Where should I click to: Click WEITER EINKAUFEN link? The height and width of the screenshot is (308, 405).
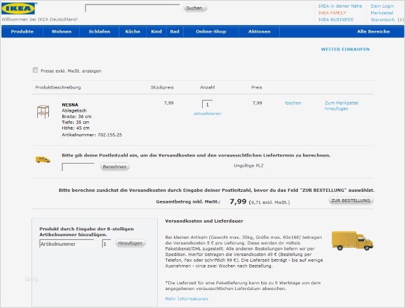[345, 49]
